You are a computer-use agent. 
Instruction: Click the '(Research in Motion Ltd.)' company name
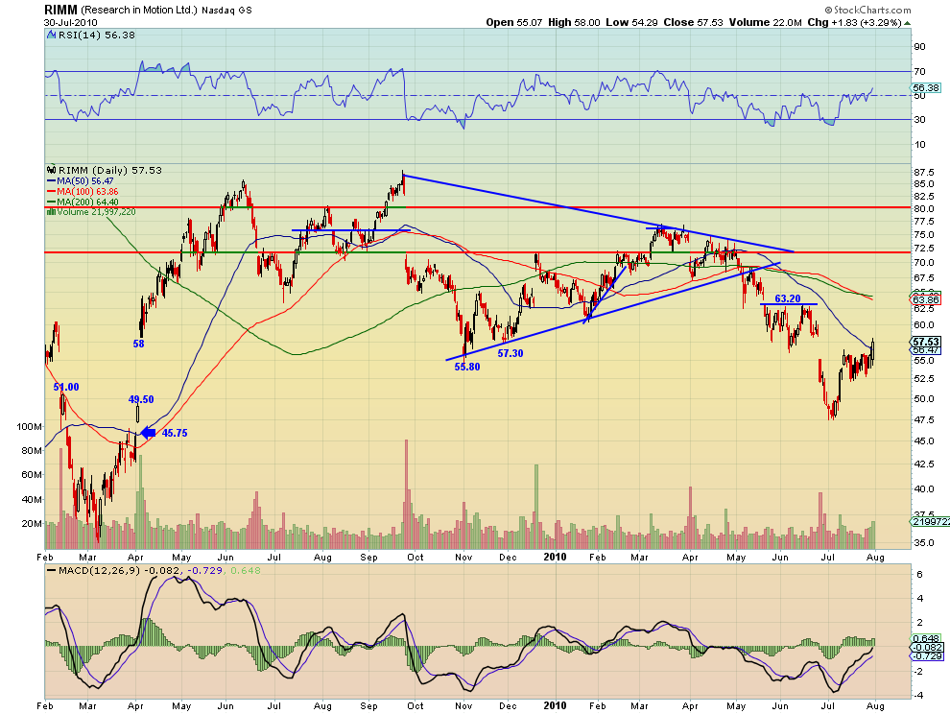139,10
